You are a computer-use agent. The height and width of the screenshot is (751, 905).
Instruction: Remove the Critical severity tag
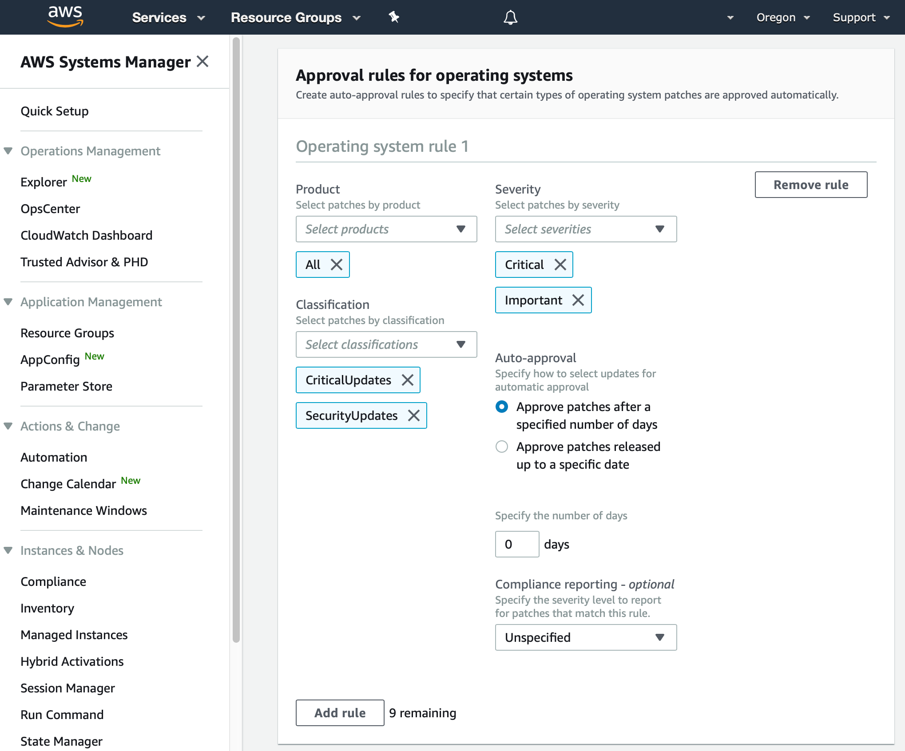pyautogui.click(x=561, y=265)
